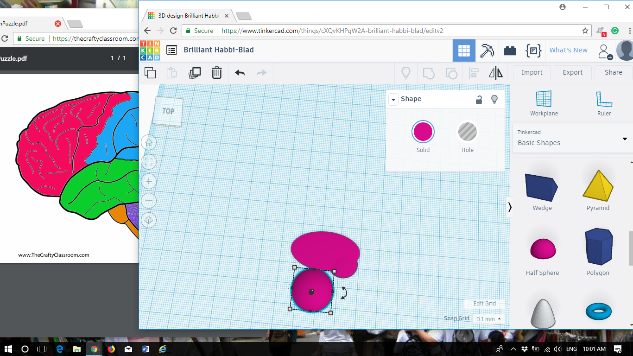The height and width of the screenshot is (356, 633).
Task: Open the Bricks mode icon
Action: click(x=510, y=51)
